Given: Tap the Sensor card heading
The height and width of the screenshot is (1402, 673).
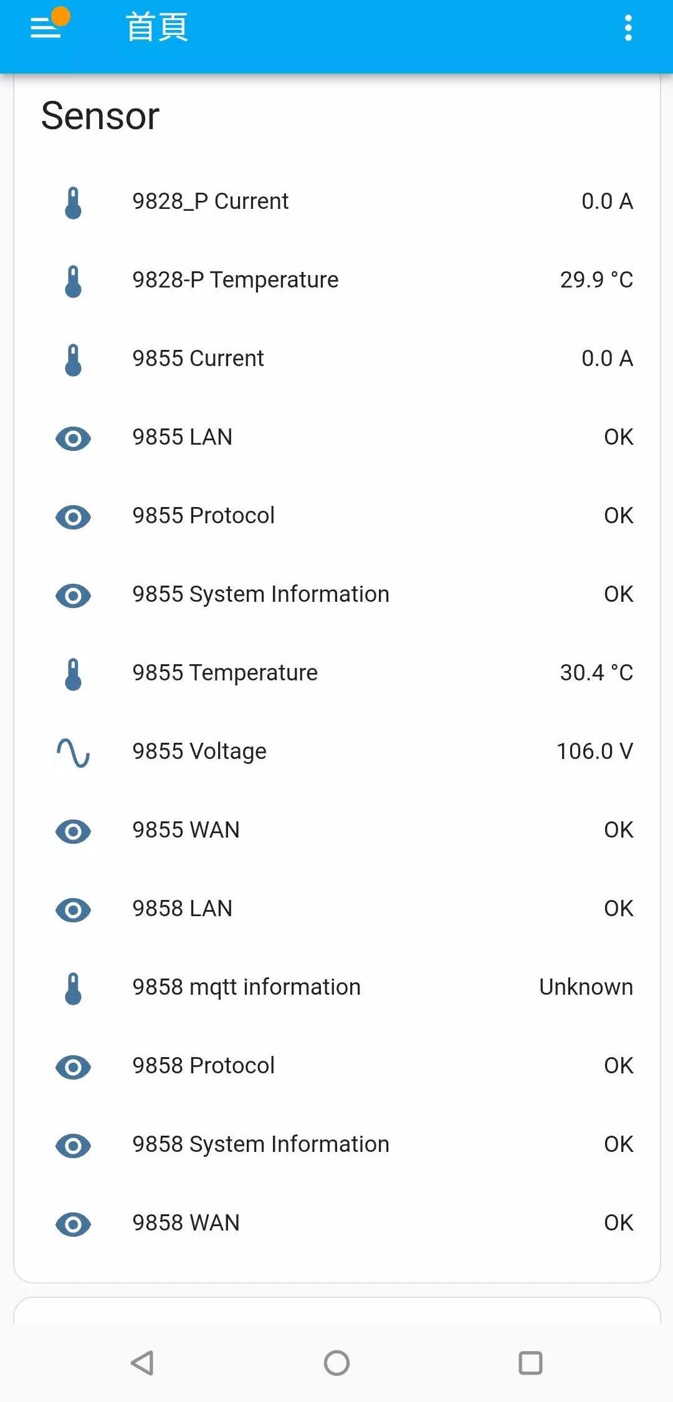Looking at the screenshot, I should pos(100,116).
